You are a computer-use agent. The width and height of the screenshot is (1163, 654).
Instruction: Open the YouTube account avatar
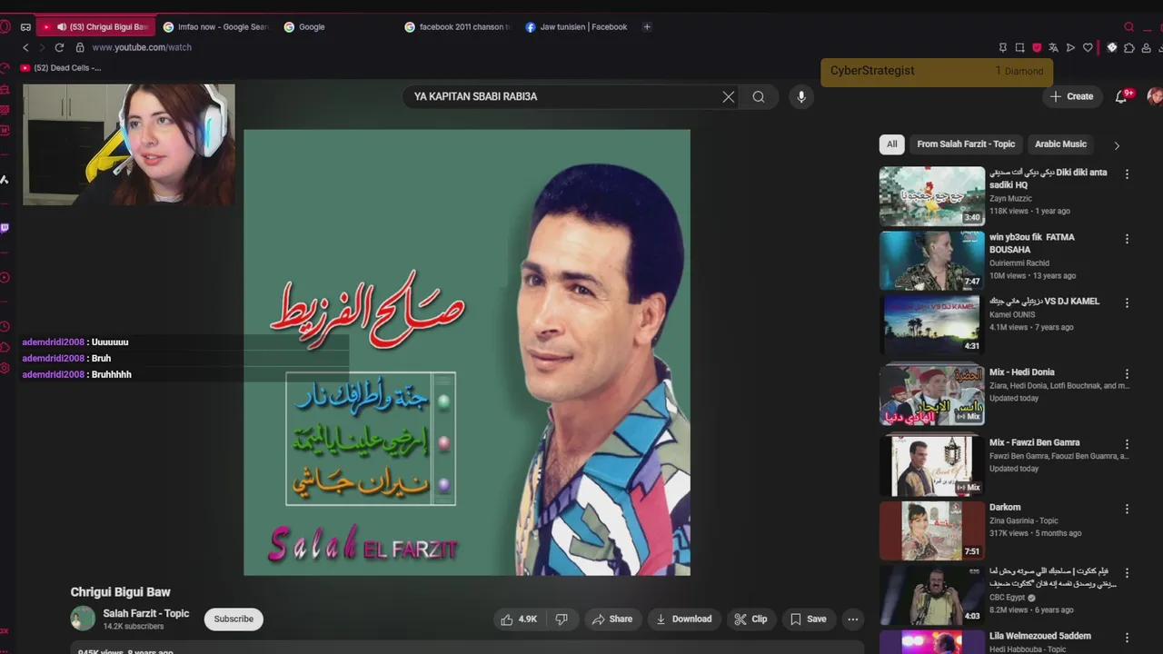click(1155, 96)
